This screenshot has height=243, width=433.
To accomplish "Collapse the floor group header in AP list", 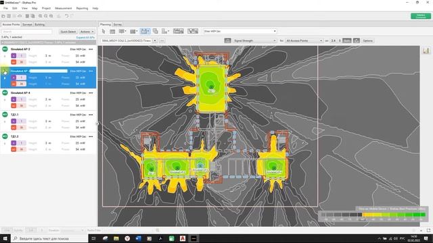I will [48, 43].
